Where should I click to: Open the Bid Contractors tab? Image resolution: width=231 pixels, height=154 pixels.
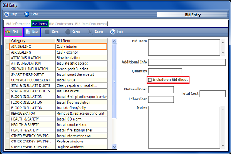(x=61, y=24)
